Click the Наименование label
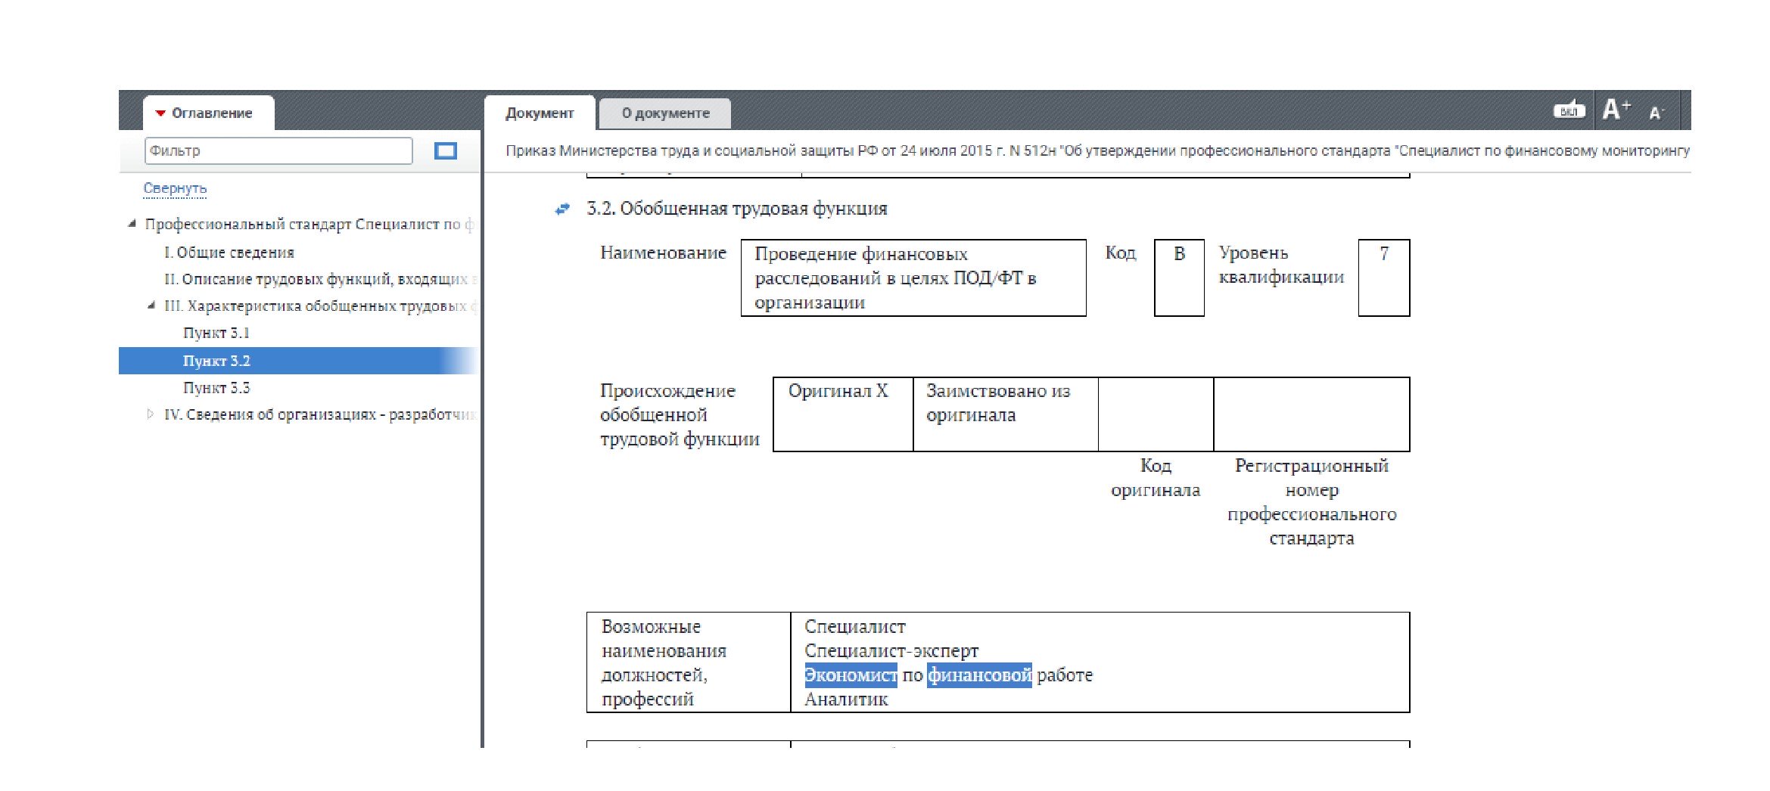 (663, 253)
